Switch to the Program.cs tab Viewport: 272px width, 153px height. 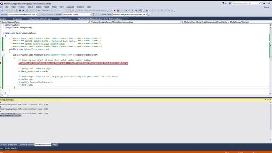(17, 19)
